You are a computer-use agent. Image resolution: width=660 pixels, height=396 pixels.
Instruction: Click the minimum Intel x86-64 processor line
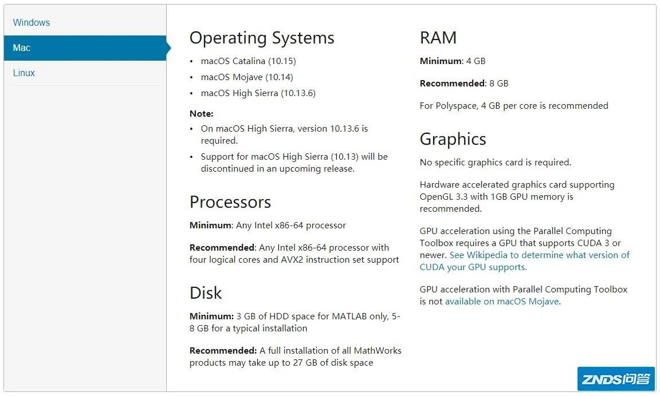point(268,225)
